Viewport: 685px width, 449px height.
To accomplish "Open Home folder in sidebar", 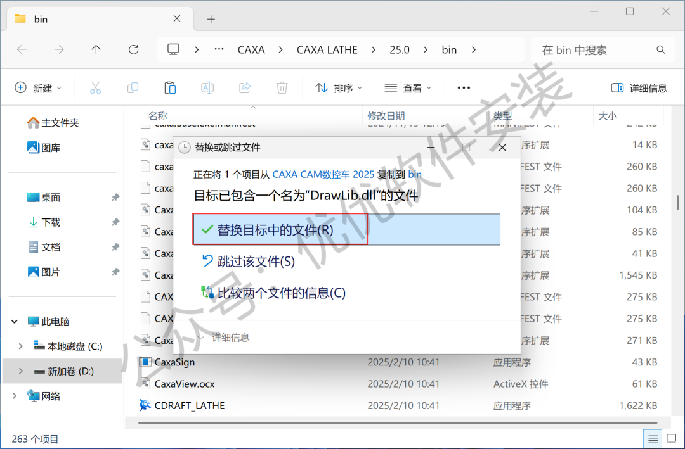I will [53, 123].
